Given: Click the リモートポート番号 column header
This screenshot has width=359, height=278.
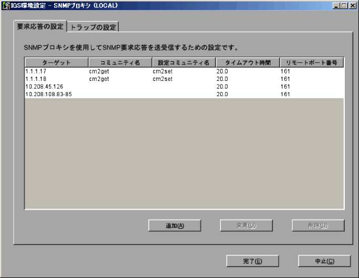Looking at the screenshot, I should point(311,62).
